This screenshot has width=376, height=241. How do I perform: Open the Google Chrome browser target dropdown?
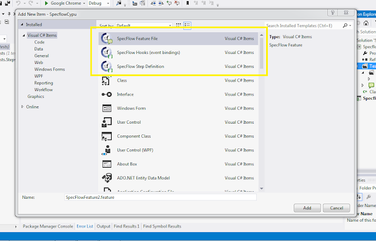click(84, 4)
